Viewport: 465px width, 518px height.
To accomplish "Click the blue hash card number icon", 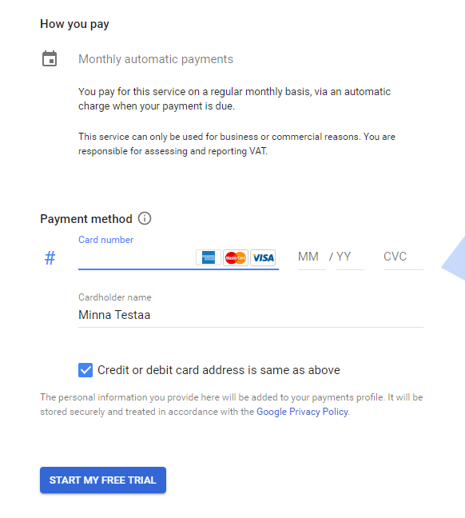I will (x=50, y=257).
